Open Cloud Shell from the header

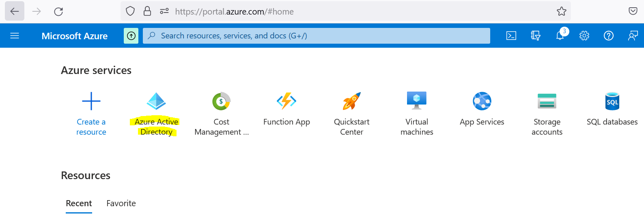click(x=511, y=36)
